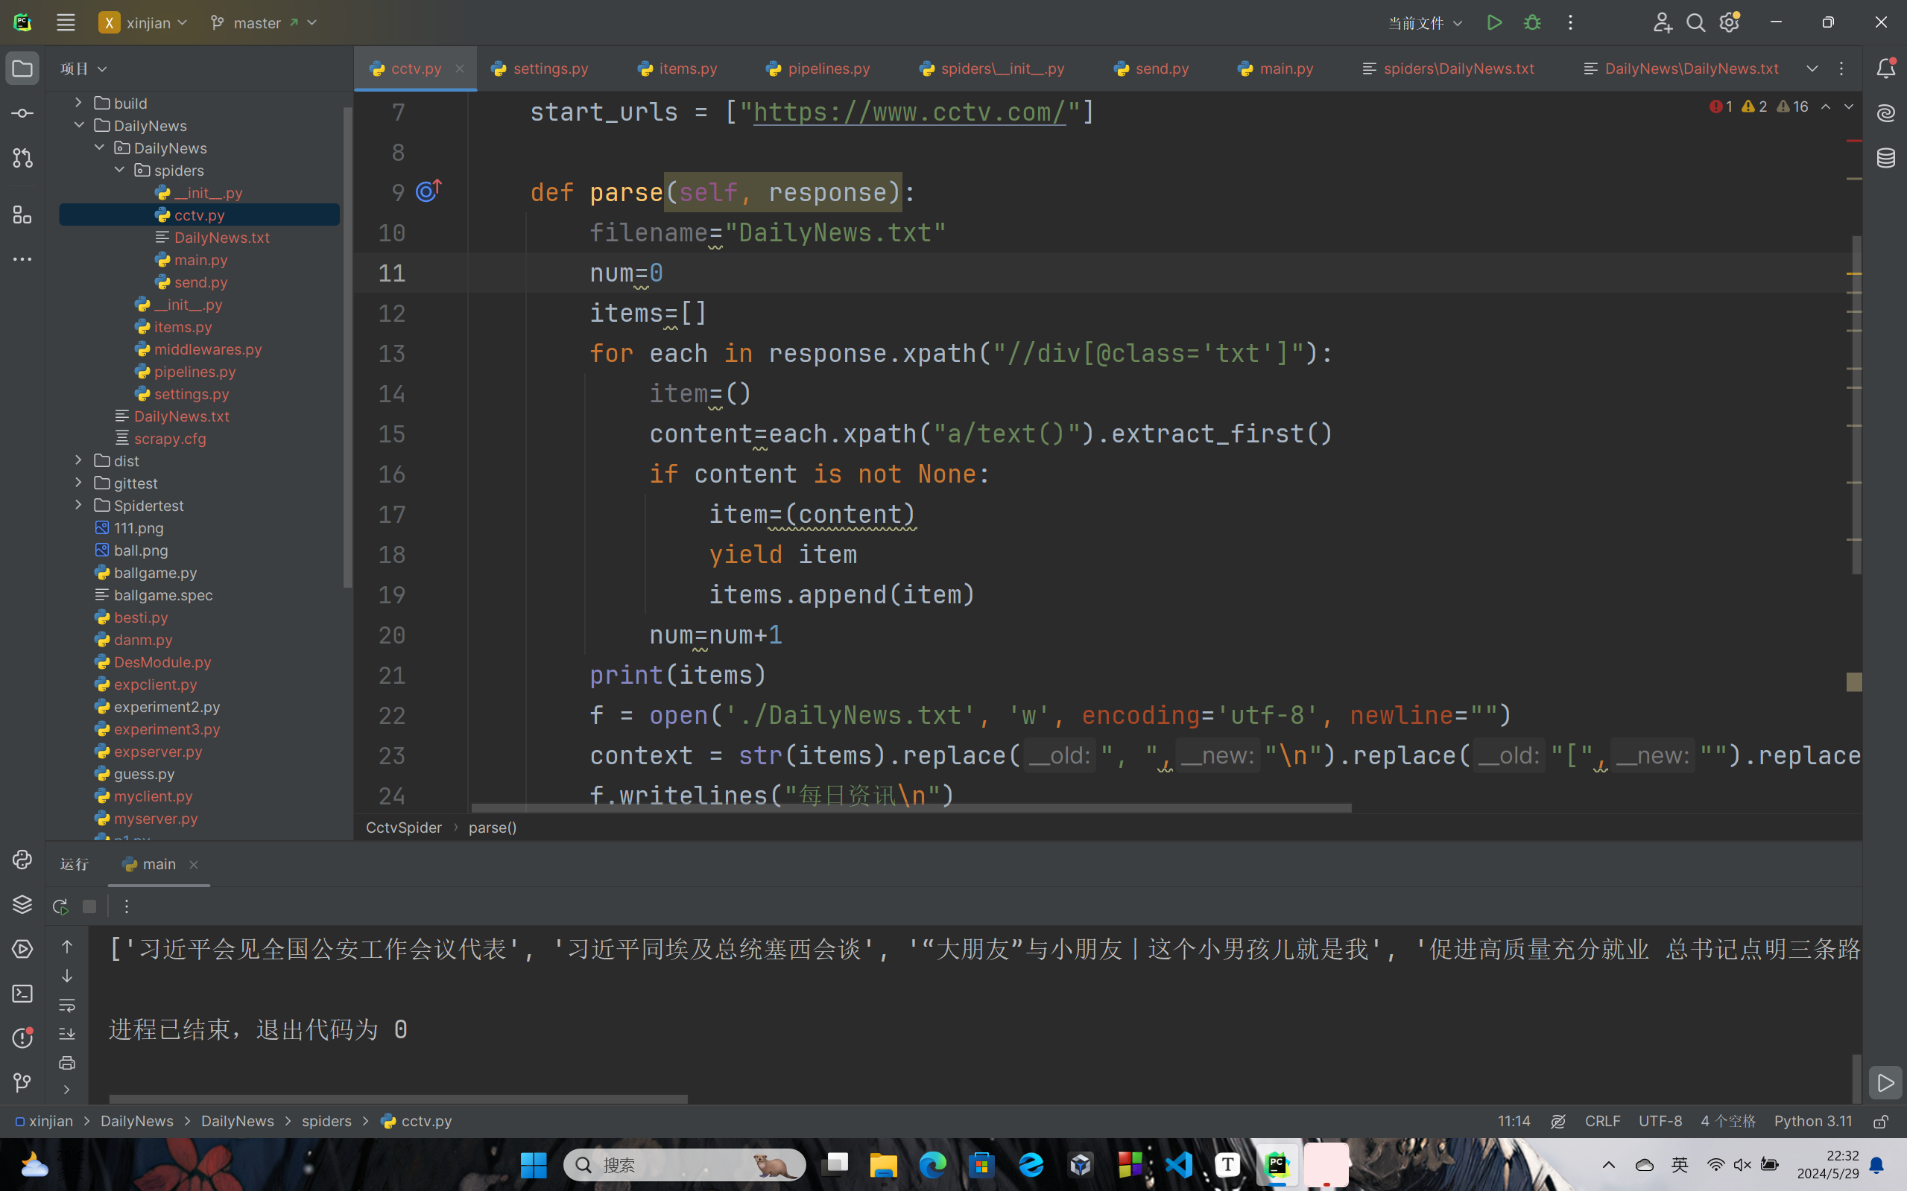Open more run actions menu
This screenshot has width=1907, height=1191.
(1569, 23)
